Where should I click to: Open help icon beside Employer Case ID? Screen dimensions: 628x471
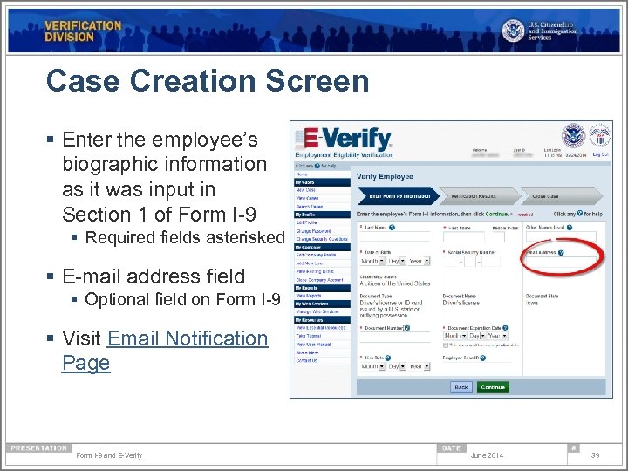coord(483,358)
